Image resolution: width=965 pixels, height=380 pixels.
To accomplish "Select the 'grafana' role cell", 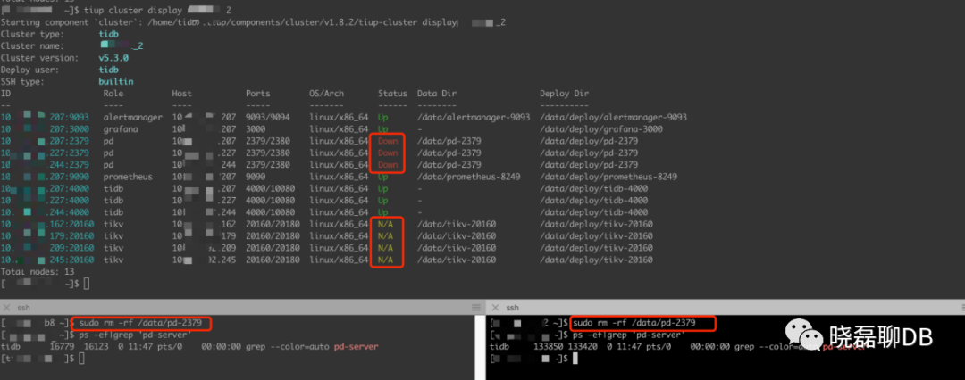I will (x=121, y=129).
